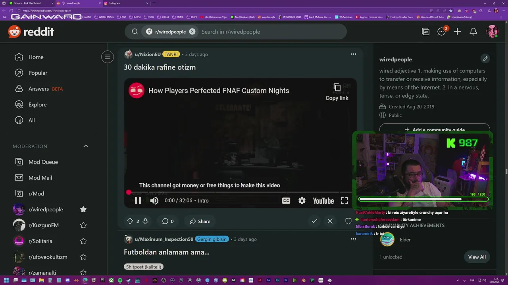Toggle closed captions CC on video
This screenshot has width=508, height=285.
[x=286, y=201]
